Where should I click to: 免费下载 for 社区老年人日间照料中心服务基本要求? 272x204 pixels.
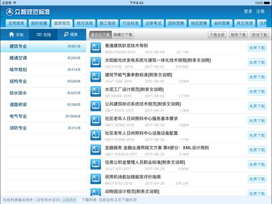point(257,121)
